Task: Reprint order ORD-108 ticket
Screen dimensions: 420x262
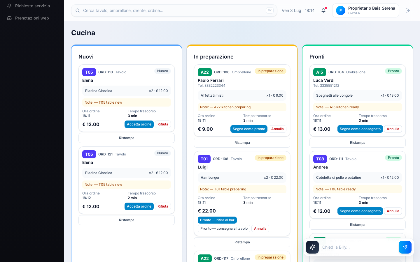Action: (242, 242)
